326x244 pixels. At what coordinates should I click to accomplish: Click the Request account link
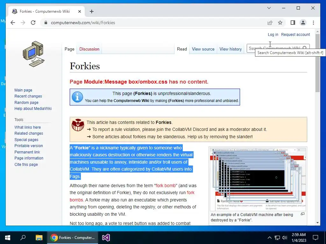295,34
